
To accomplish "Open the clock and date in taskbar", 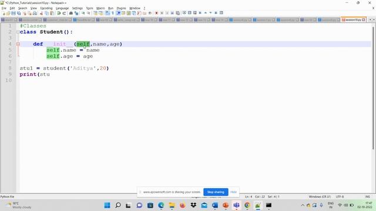I will point(365,205).
